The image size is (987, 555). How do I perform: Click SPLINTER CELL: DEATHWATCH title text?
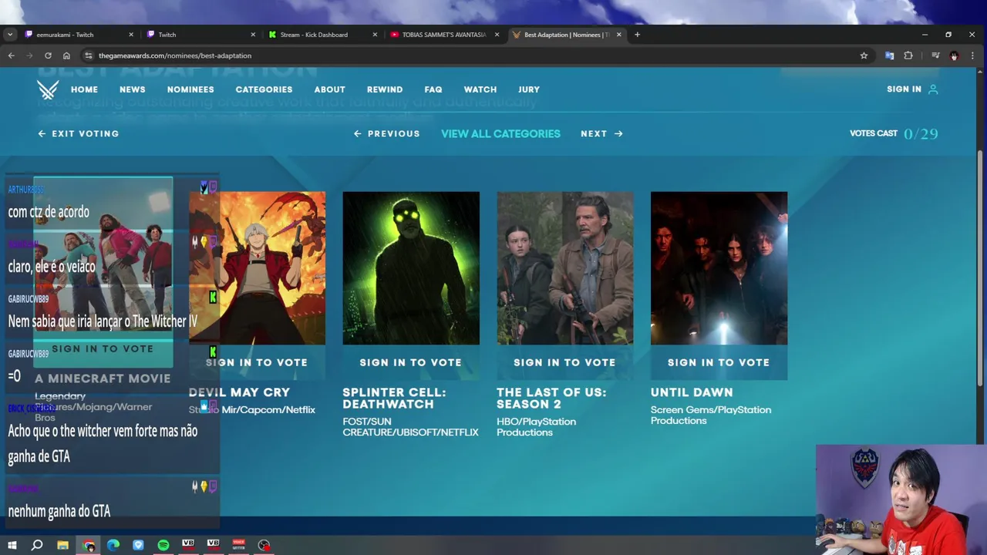(x=394, y=398)
